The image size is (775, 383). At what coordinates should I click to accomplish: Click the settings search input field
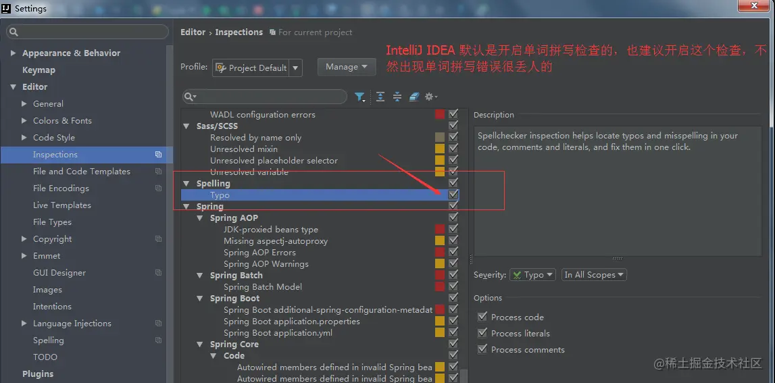87,32
